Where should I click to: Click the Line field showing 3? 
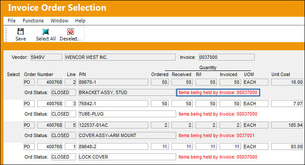70,104
